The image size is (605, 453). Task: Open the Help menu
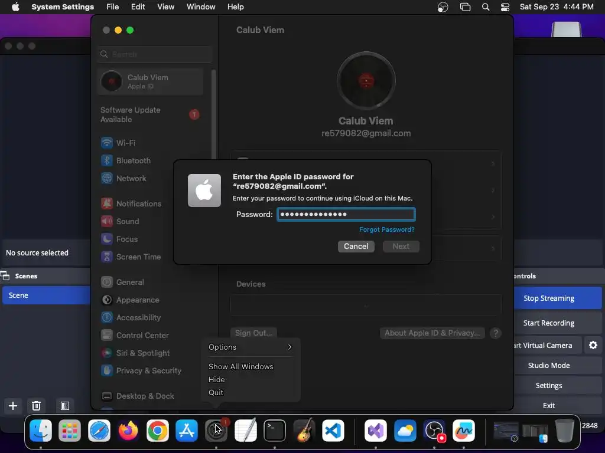point(235,7)
